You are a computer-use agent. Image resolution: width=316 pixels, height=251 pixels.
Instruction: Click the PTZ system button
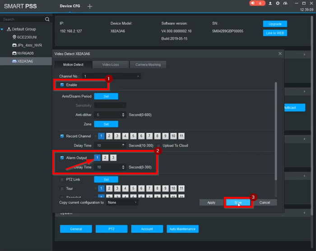112,229
